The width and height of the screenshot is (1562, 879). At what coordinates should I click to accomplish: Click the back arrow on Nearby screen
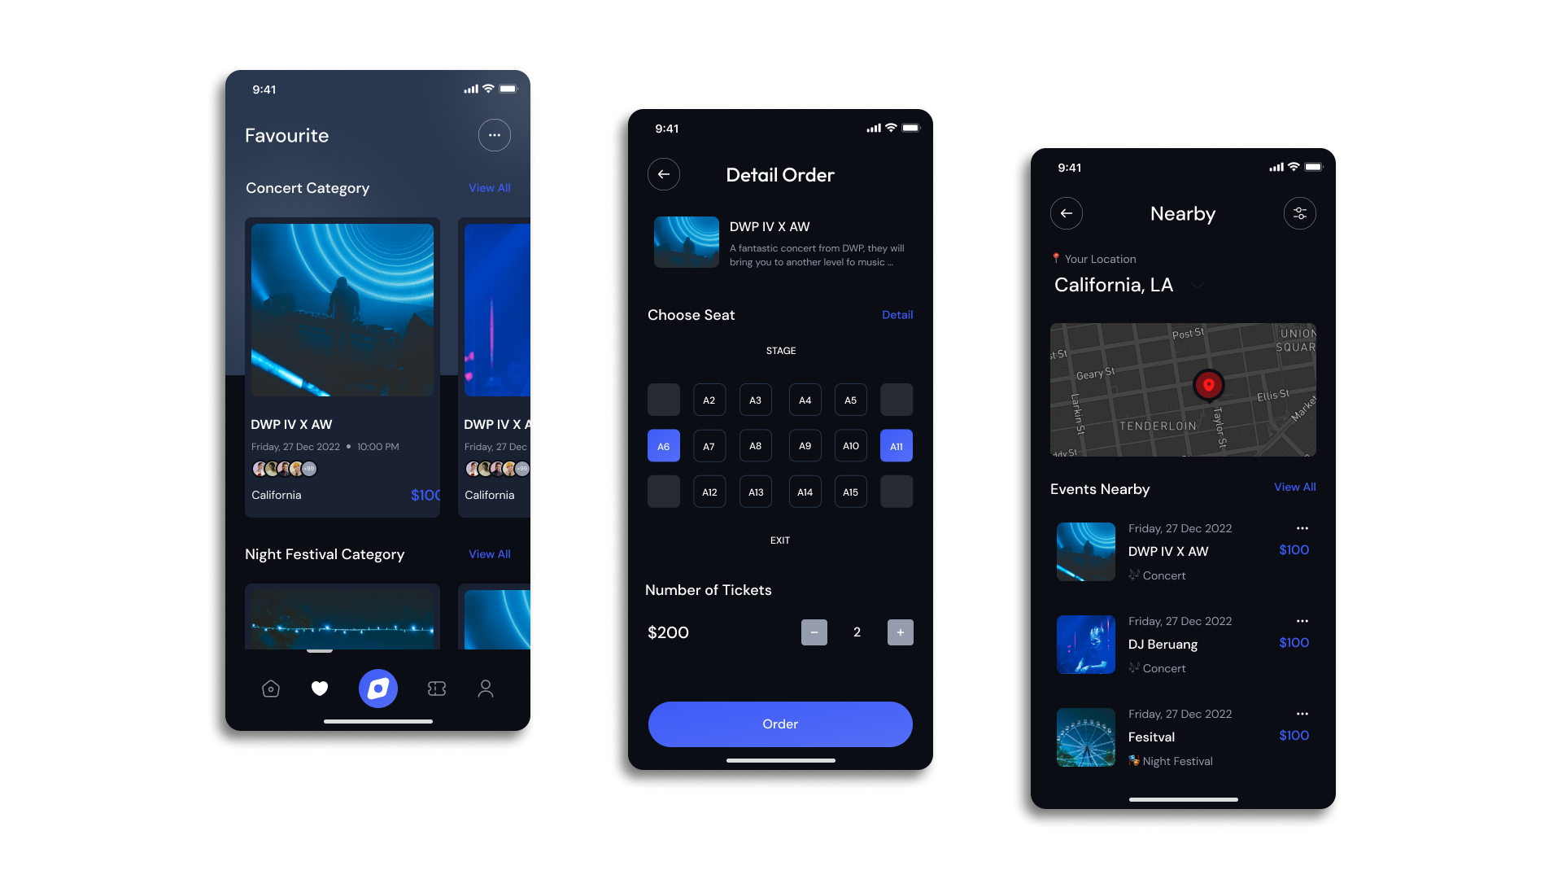tap(1067, 213)
